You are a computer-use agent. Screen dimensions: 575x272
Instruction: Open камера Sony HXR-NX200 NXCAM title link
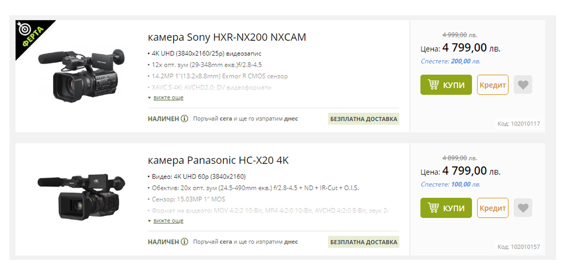[227, 37]
